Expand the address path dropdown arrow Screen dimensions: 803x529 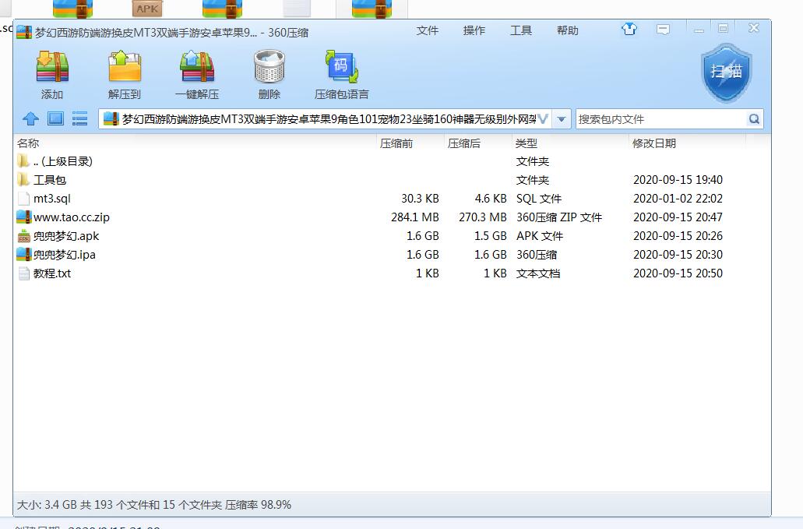tap(562, 119)
